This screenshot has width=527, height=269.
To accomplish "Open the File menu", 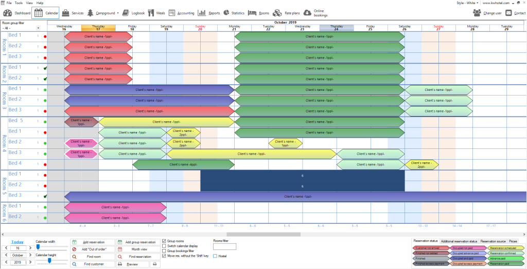I will (x=9, y=3).
